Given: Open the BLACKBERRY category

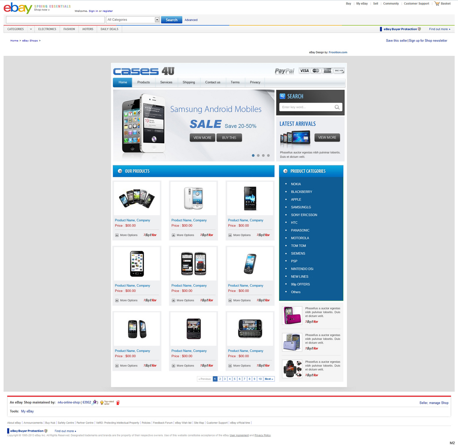Looking at the screenshot, I should pyautogui.click(x=302, y=192).
